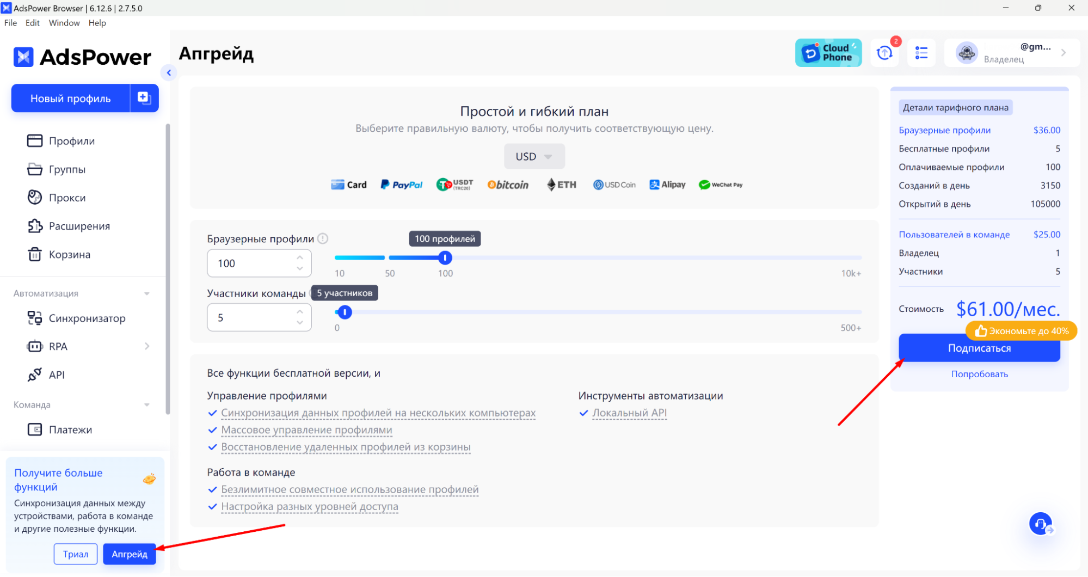Open the USD currency dropdown
1088x577 pixels.
click(534, 156)
